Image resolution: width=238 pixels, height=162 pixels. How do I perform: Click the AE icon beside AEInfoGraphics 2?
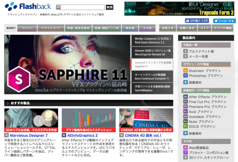point(64,135)
